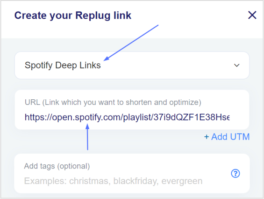Click the 'UTM' text in Add UTM
264x199 pixels.
point(240,137)
